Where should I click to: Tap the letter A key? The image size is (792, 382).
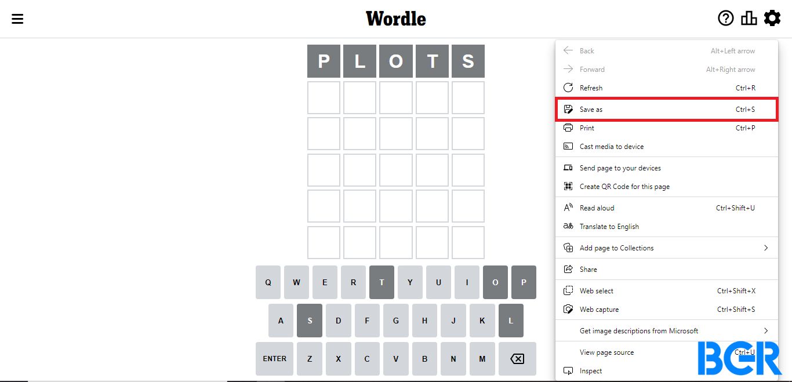point(281,321)
